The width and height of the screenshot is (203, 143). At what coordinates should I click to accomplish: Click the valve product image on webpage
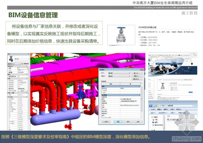(163, 86)
